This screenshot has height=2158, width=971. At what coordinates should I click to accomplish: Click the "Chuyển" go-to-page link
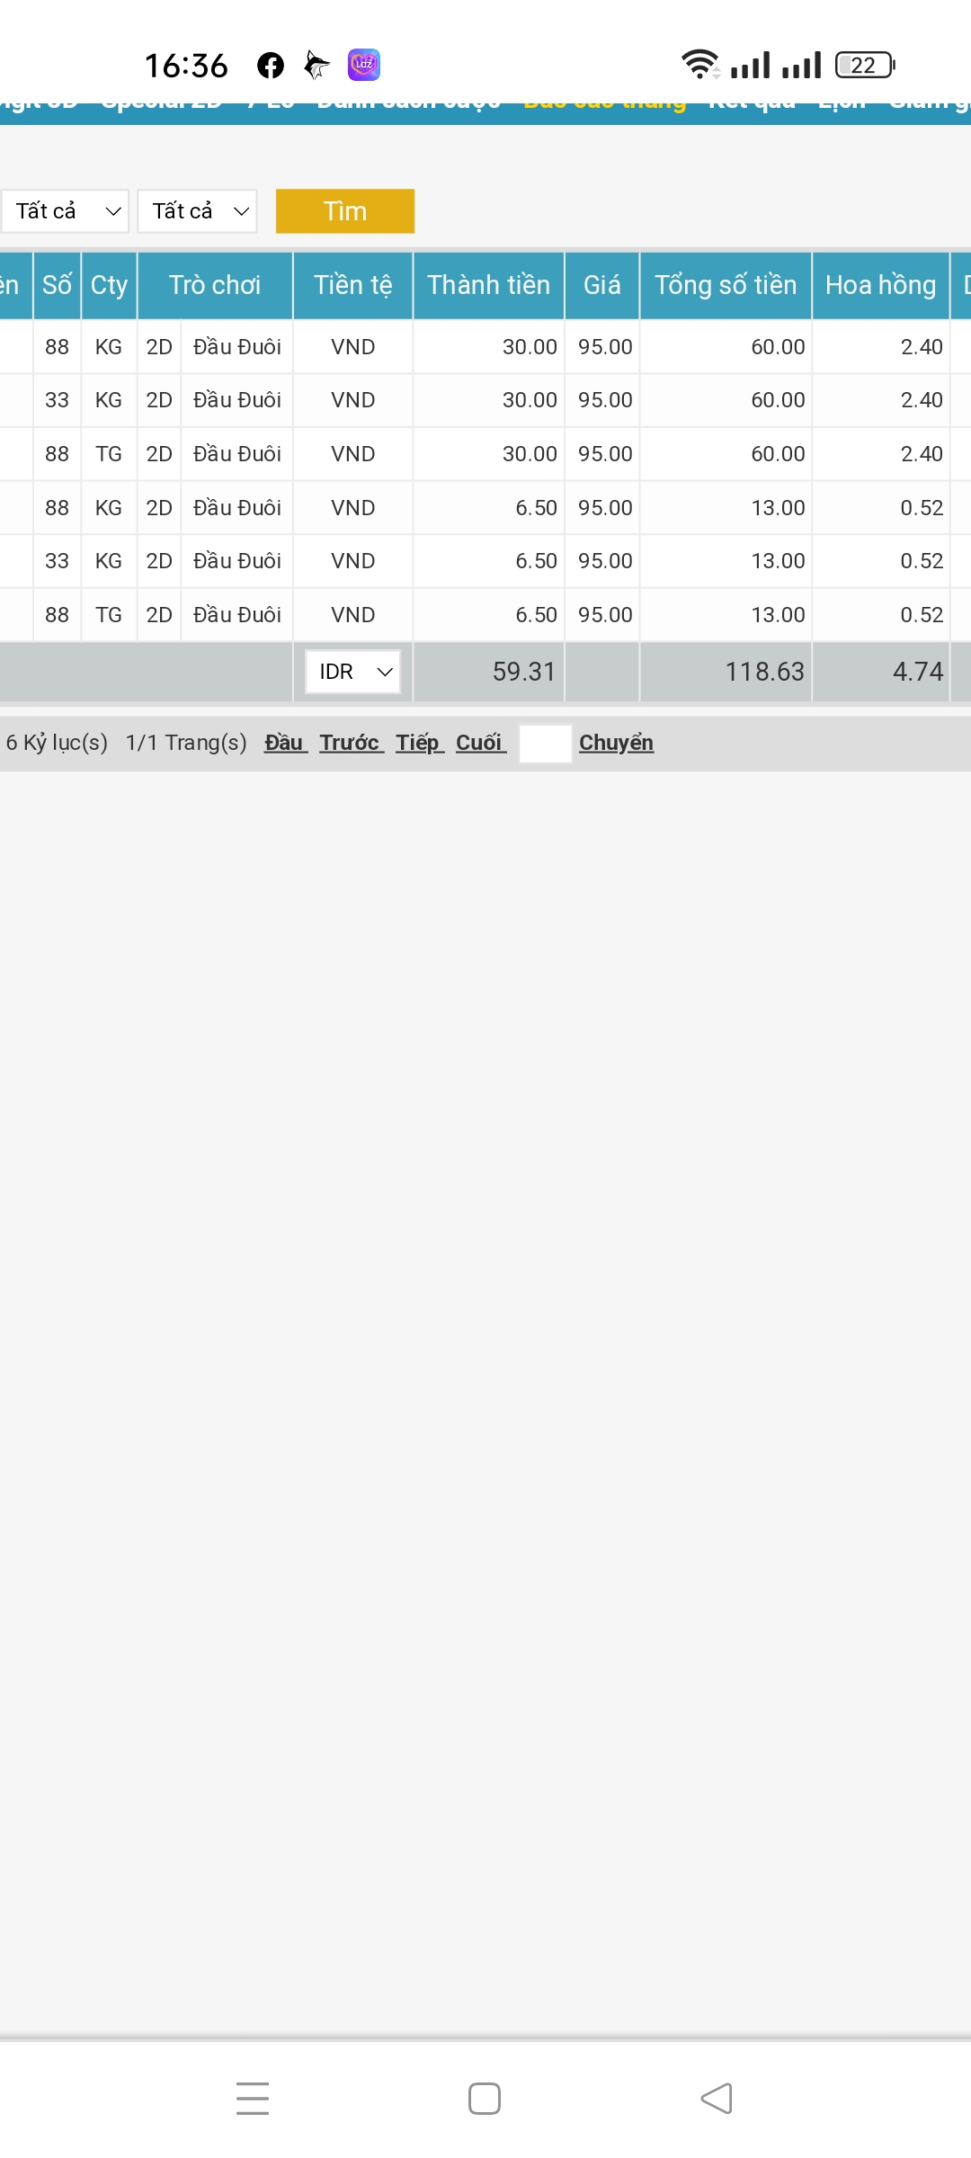(616, 743)
